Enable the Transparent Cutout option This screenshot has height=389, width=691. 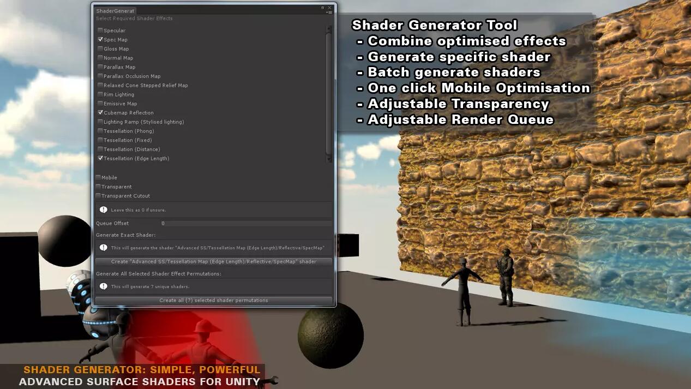click(x=98, y=196)
